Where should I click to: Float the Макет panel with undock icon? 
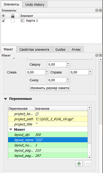pos(97,55)
